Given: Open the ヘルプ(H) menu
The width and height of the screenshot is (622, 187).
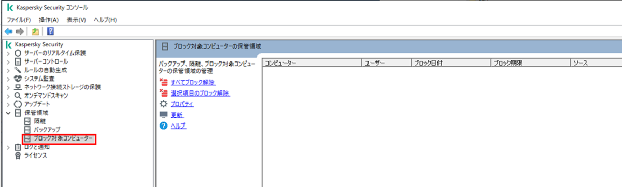Looking at the screenshot, I should coord(105,20).
